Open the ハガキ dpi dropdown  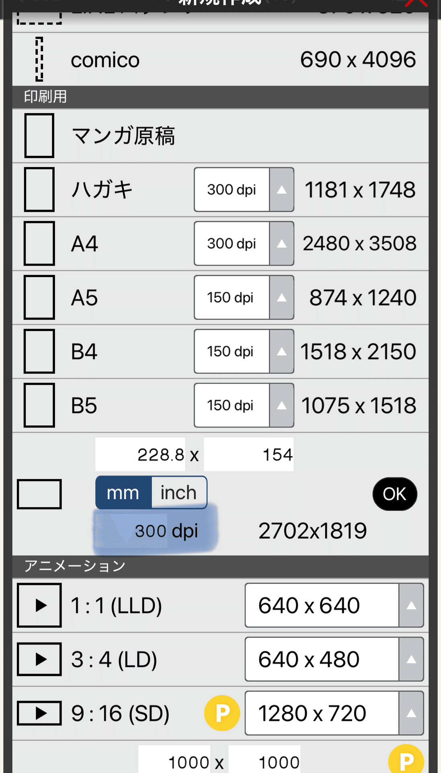click(244, 190)
